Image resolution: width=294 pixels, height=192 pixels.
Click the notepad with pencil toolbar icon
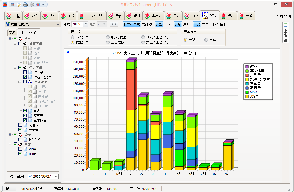click(x=19, y=5)
